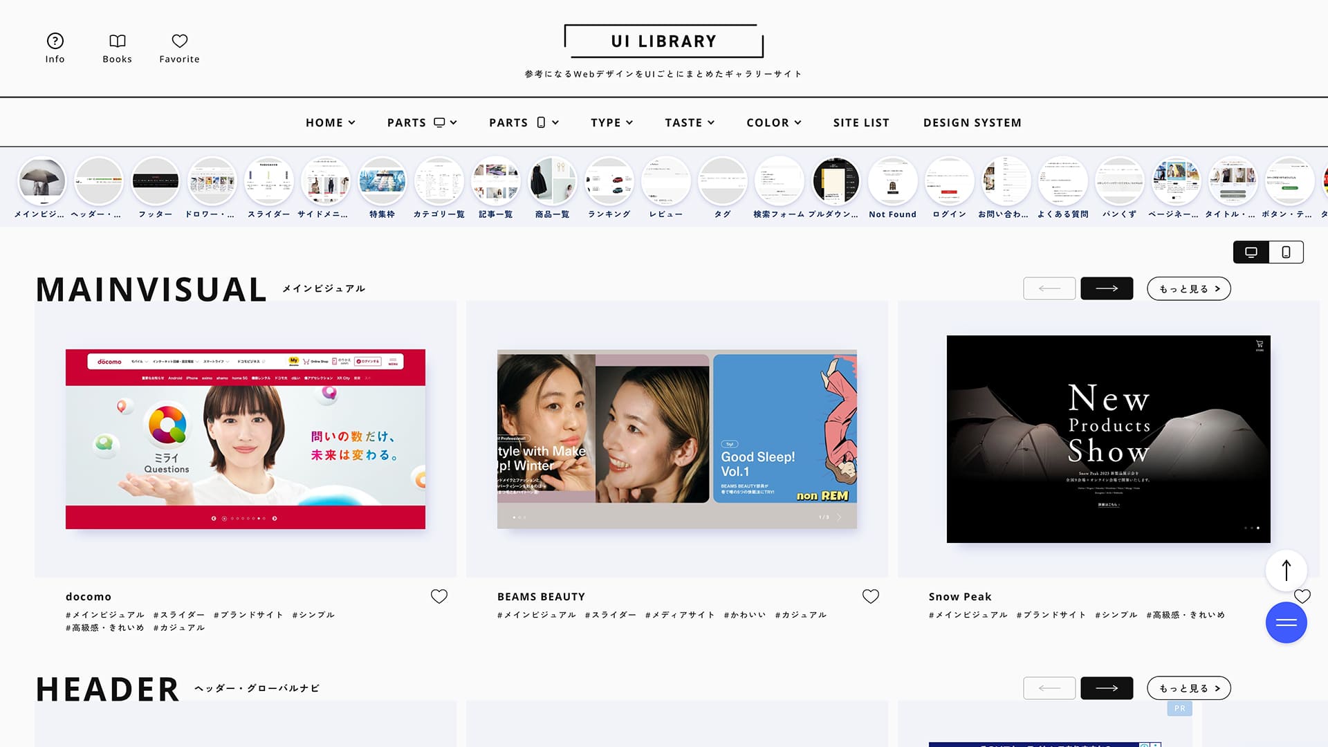Select the ページネー... category circle
1328x747 pixels.
tap(1177, 181)
